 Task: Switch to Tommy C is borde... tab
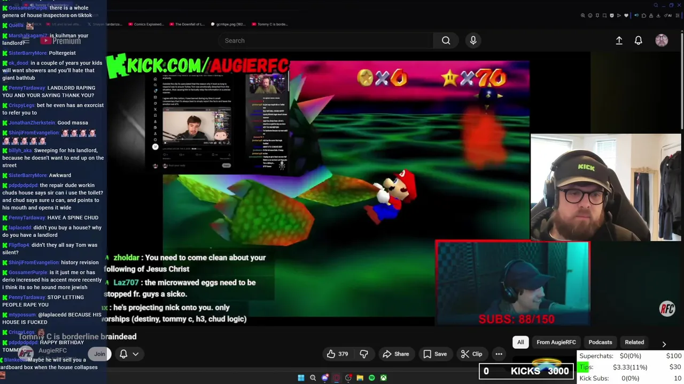270,24
